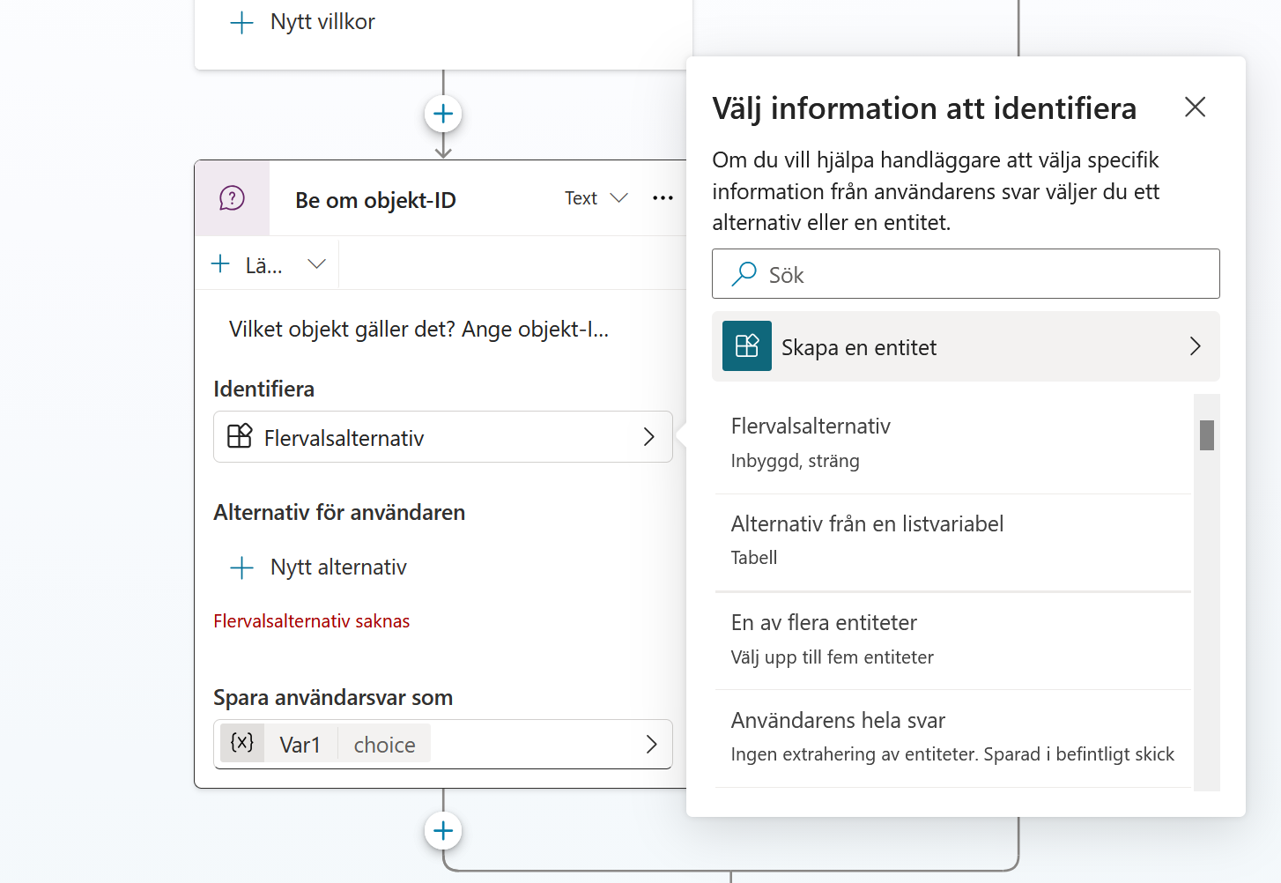Click the question message text Vilket objekt gäller det

point(418,330)
